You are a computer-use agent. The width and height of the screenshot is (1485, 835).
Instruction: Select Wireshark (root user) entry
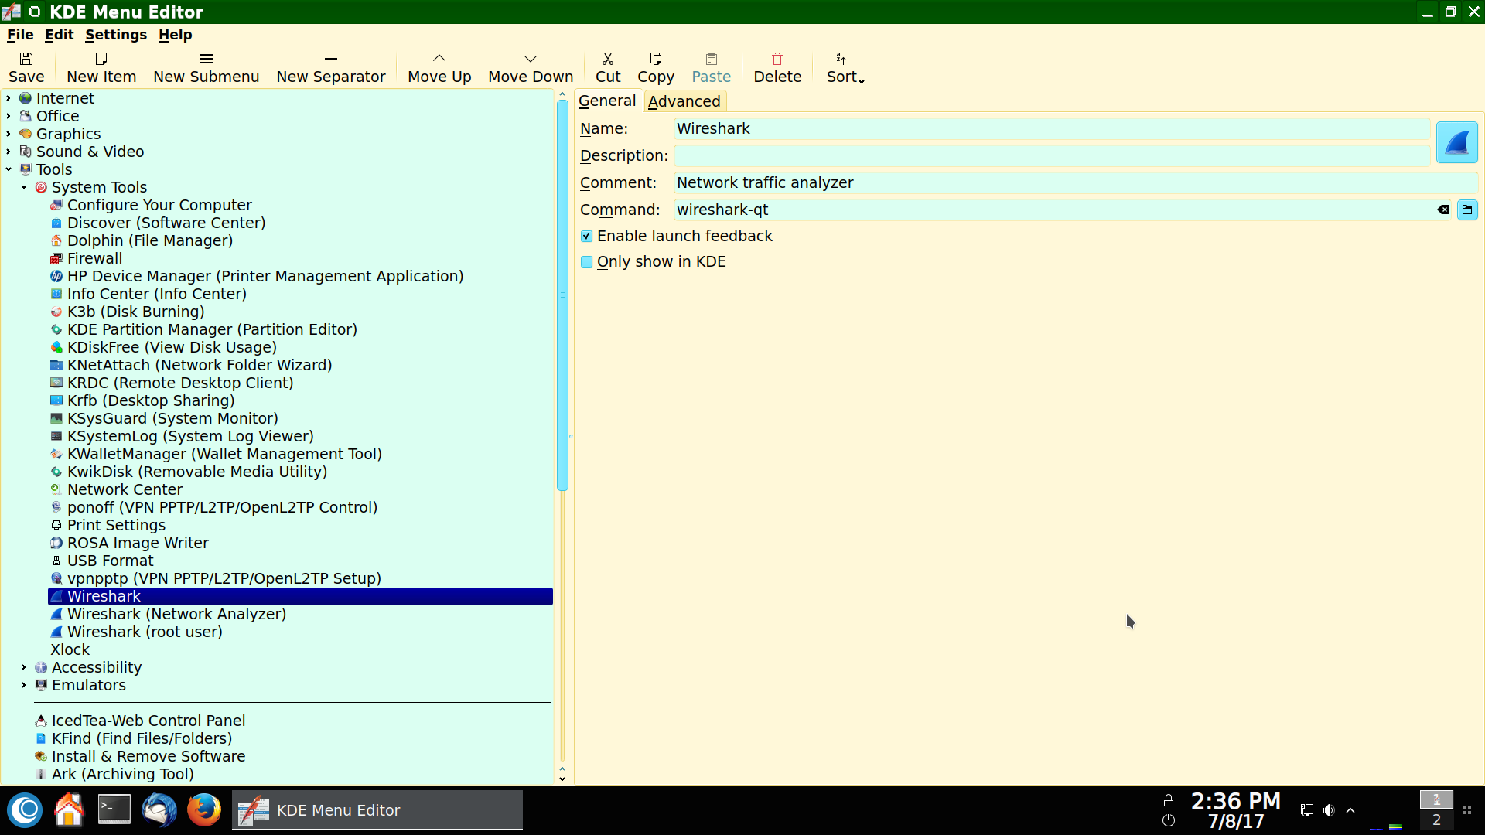point(145,632)
